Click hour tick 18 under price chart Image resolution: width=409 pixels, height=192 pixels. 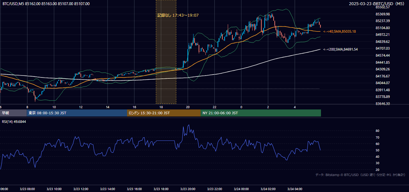click(x=161, y=107)
